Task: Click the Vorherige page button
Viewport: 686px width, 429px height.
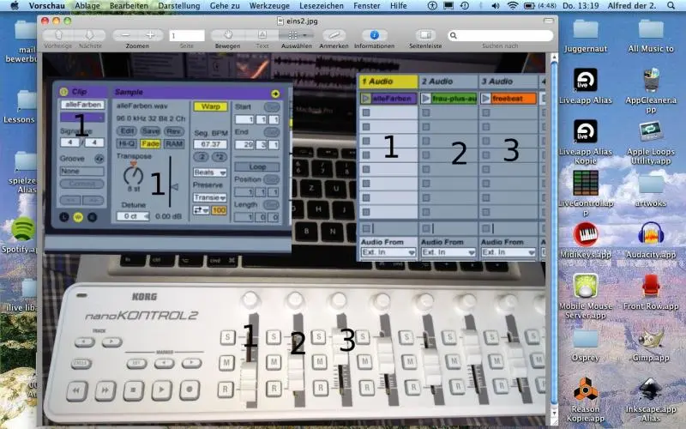Action: (57, 35)
